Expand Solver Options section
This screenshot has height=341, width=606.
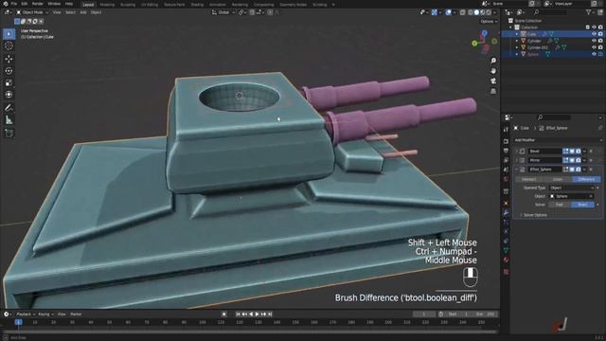pyautogui.click(x=533, y=215)
